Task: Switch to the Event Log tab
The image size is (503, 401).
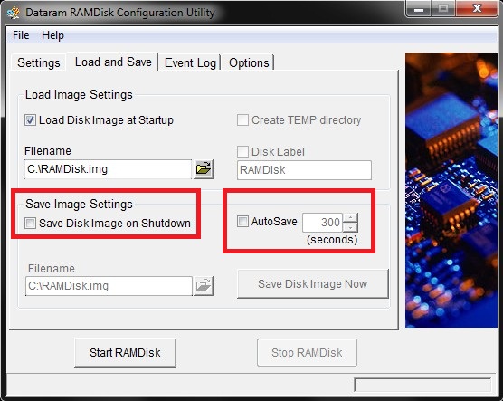Action: [x=190, y=62]
